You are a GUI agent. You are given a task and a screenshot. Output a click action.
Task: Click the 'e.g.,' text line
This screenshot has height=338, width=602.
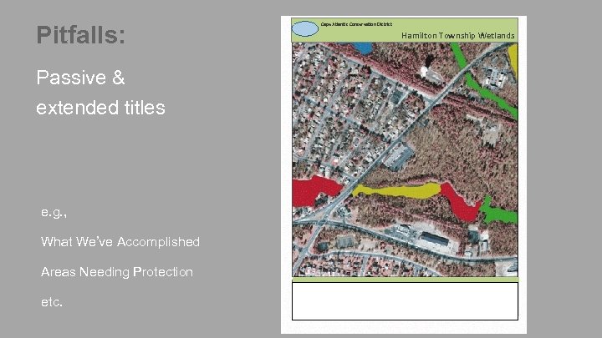tap(54, 212)
